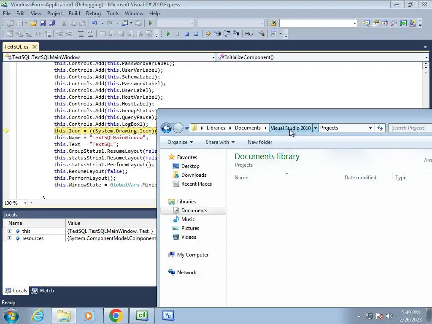Viewport: 432px width, 324px height.
Task: Click the green-arrow Start Page icon
Action: 403,24
